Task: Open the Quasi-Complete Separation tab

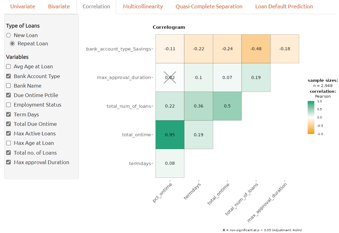Action: pyautogui.click(x=209, y=6)
